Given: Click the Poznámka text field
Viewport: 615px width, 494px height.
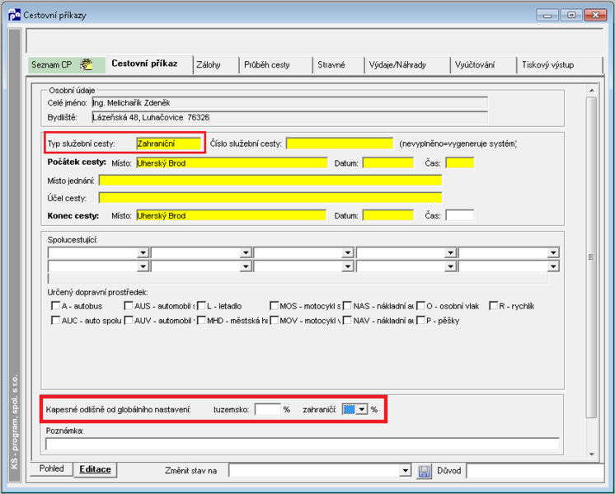Looking at the screenshot, I should (x=303, y=444).
